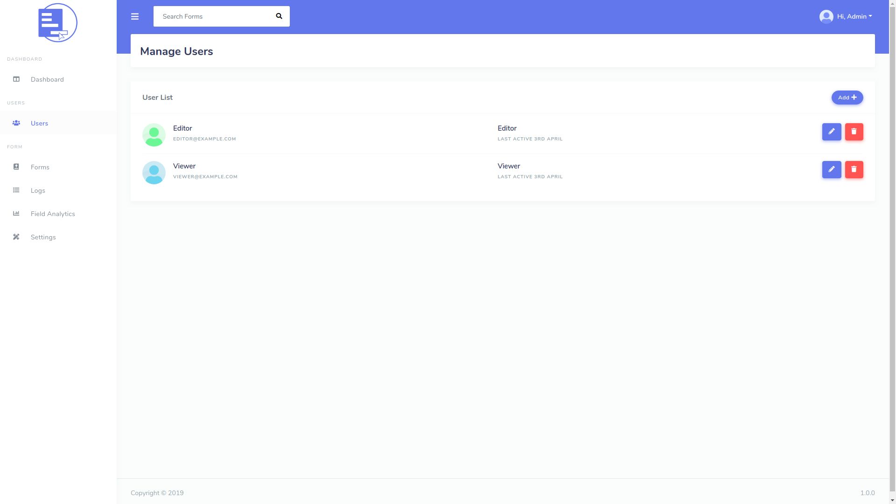Image resolution: width=896 pixels, height=504 pixels.
Task: Edit the Editor user with pencil icon
Action: tap(832, 132)
